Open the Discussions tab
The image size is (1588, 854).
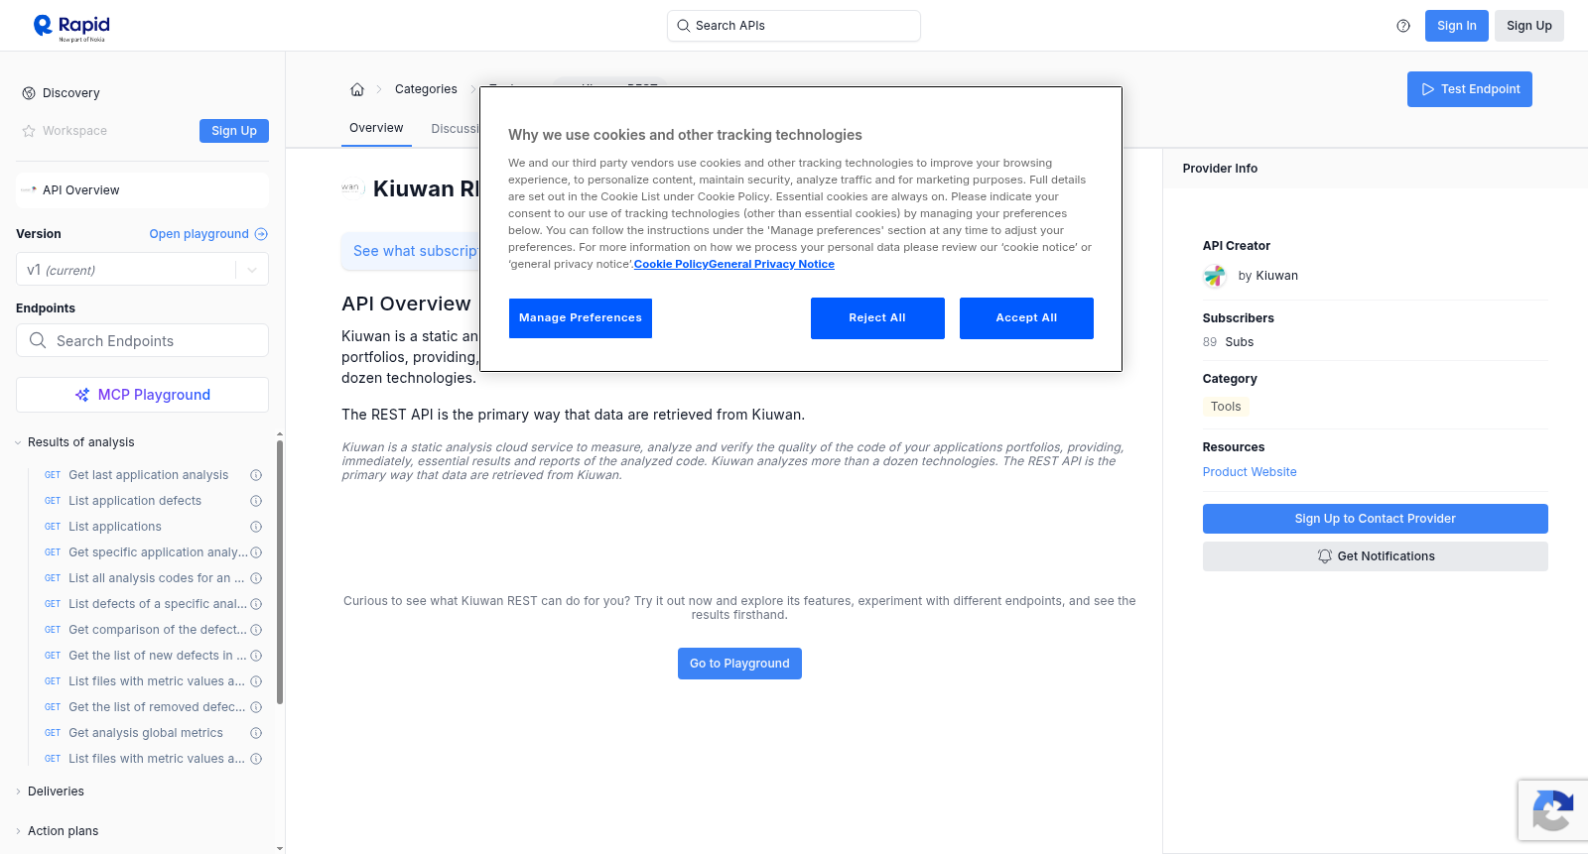coord(456,129)
